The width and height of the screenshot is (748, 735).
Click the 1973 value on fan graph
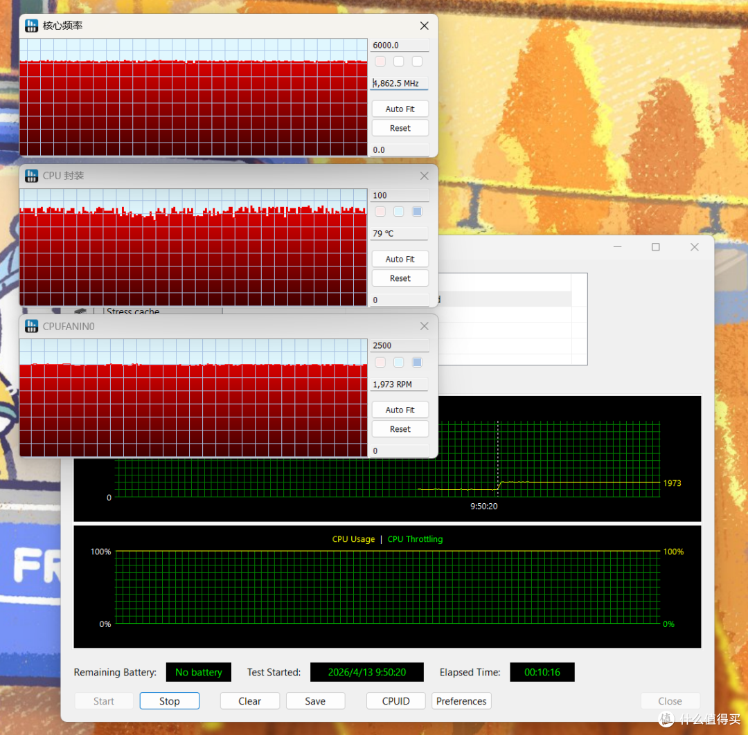pos(672,483)
